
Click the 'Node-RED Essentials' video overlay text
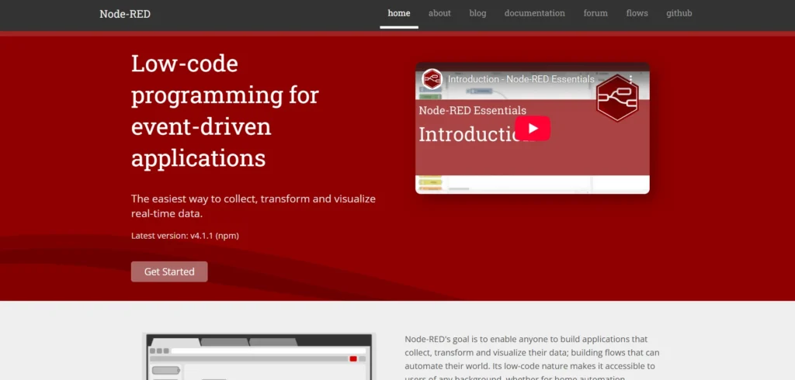pos(473,110)
